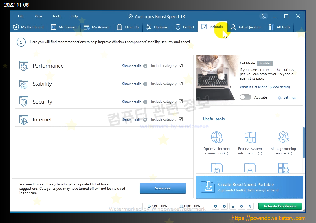316x223 pixels.
Task: Expand Show details for Security
Action: click(135, 102)
